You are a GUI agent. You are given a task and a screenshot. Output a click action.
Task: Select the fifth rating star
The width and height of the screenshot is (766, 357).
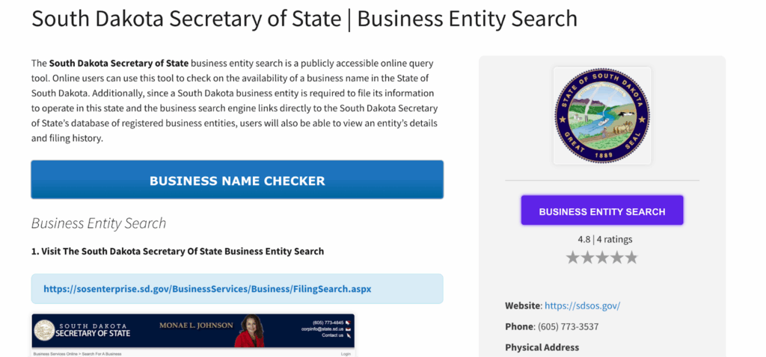coord(631,258)
